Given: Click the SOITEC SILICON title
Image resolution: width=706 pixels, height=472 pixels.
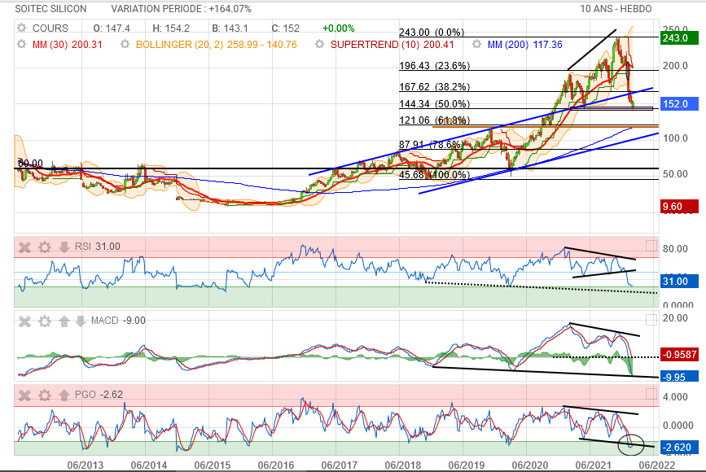Looking at the screenshot, I should click(x=50, y=9).
